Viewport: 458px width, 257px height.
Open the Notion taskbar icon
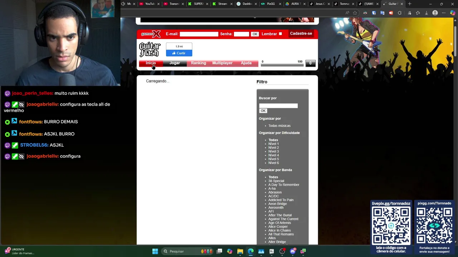point(272,251)
